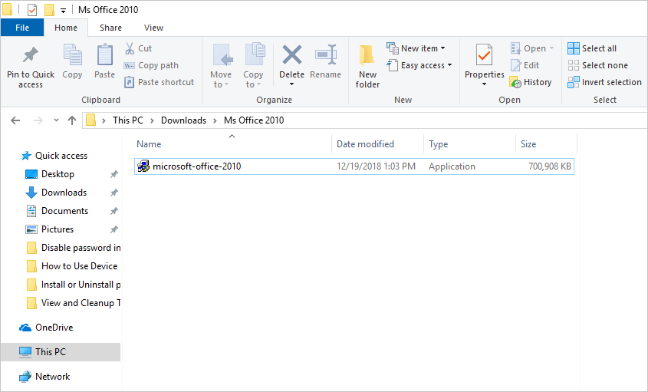Click the Select all icon

[574, 48]
